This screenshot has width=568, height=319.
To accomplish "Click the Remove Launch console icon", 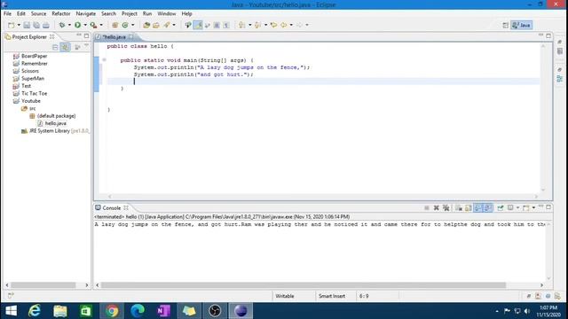I will coord(437,208).
